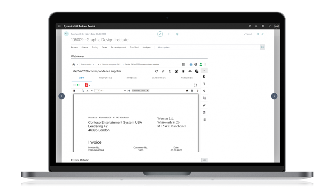This screenshot has height=192, width=334.
Task: Open the NOTES (0) tab
Action: [132, 78]
